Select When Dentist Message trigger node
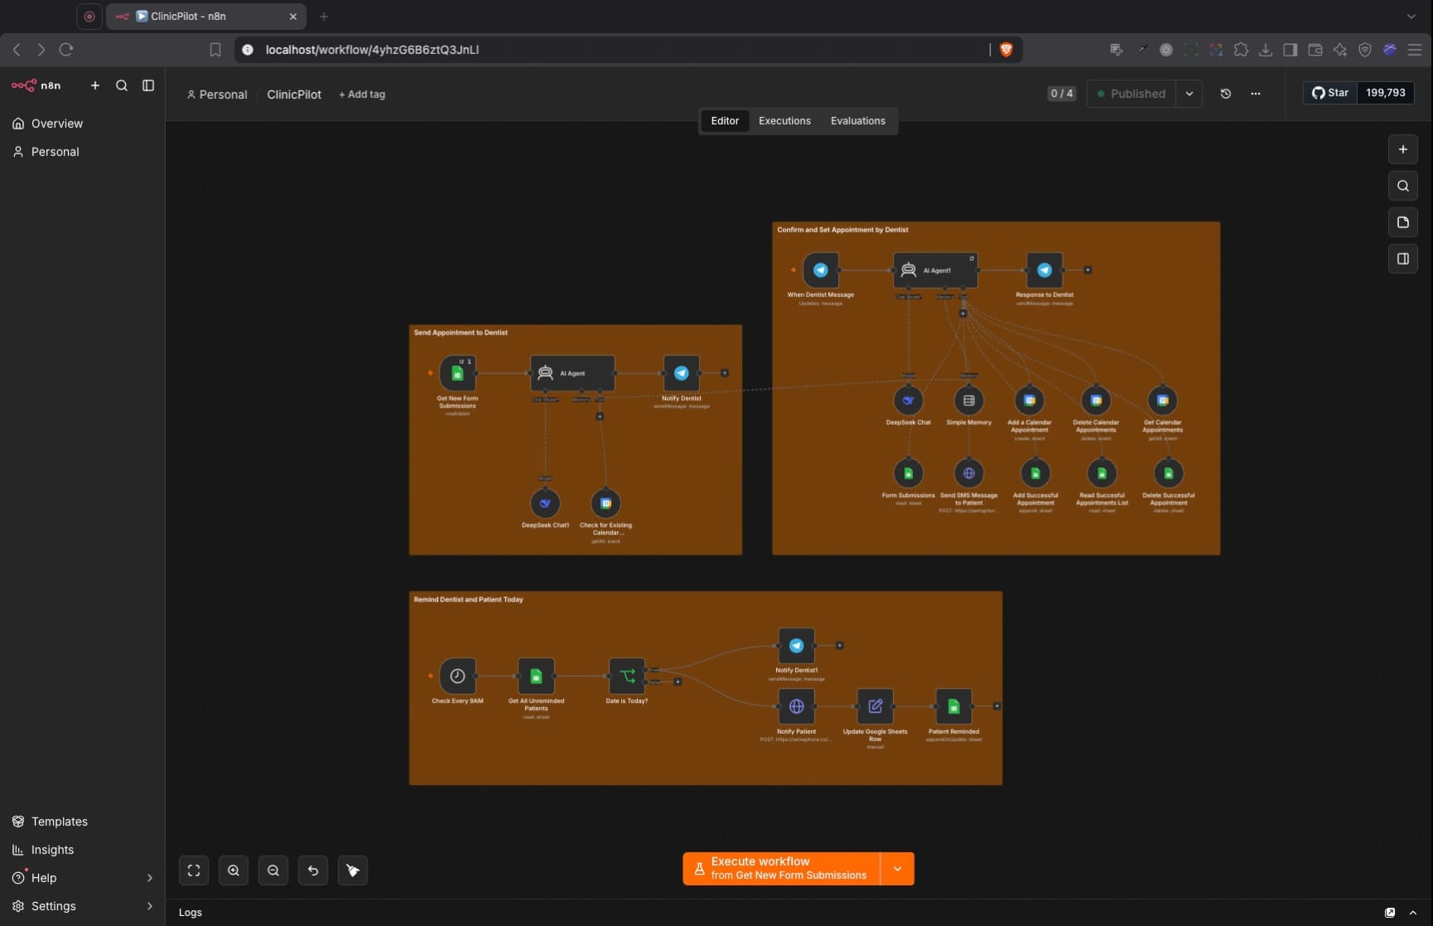This screenshot has height=926, width=1433. [820, 270]
